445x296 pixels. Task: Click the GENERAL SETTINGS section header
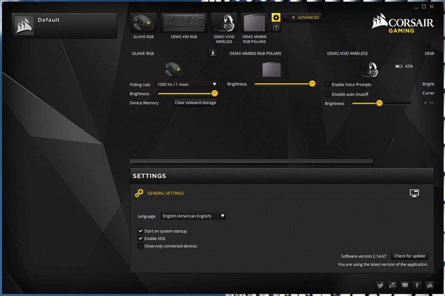tap(165, 193)
